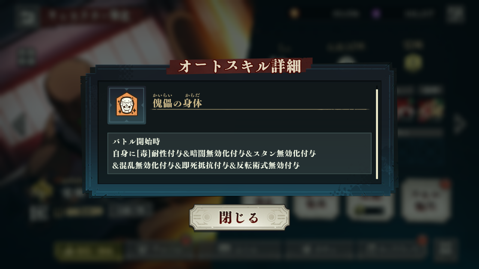Click the blurred next character arrow
Viewport: 479px width, 269px height.
460,124
